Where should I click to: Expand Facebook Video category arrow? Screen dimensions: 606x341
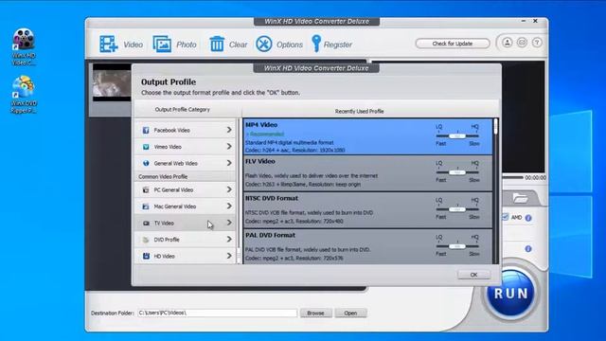(229, 130)
